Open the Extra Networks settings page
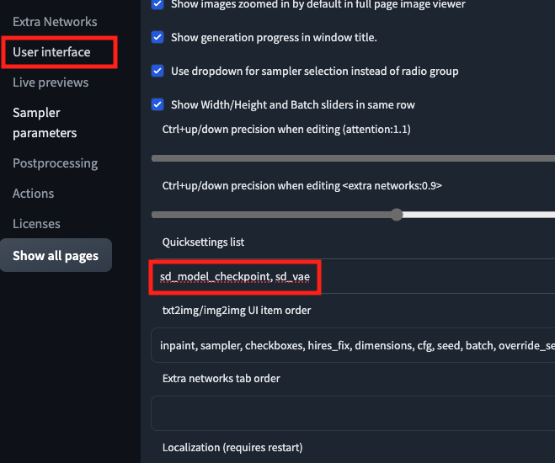Image resolution: width=555 pixels, height=463 pixels. [55, 22]
